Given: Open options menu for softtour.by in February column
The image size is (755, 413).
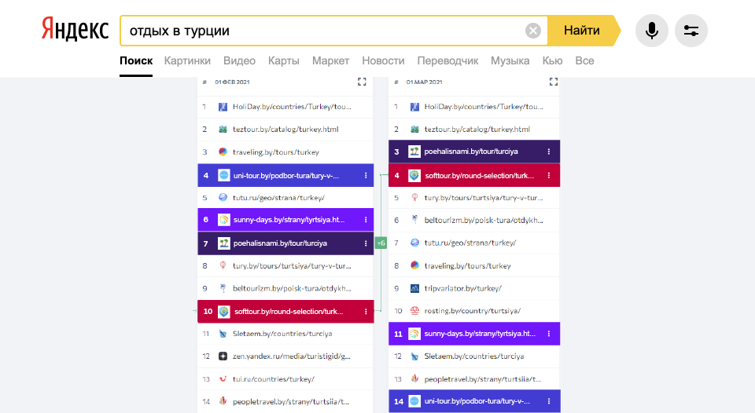Looking at the screenshot, I should click(x=366, y=312).
